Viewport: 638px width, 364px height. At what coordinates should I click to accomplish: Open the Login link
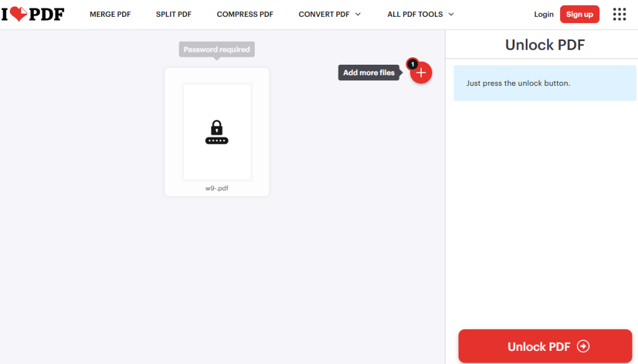(x=543, y=14)
